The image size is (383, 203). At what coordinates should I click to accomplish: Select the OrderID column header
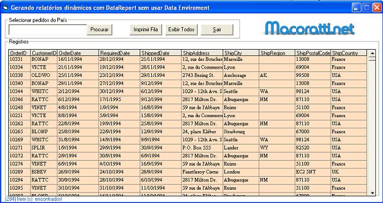coord(20,53)
